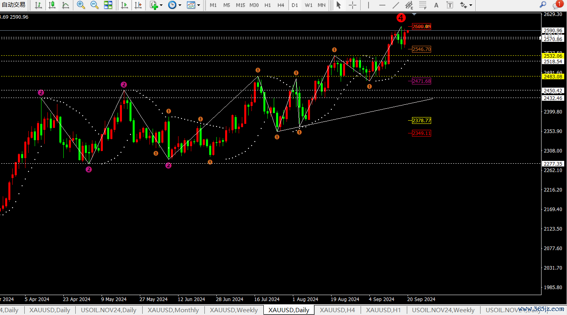
Task: Select the equidistant channel tool
Action: coord(409,5)
